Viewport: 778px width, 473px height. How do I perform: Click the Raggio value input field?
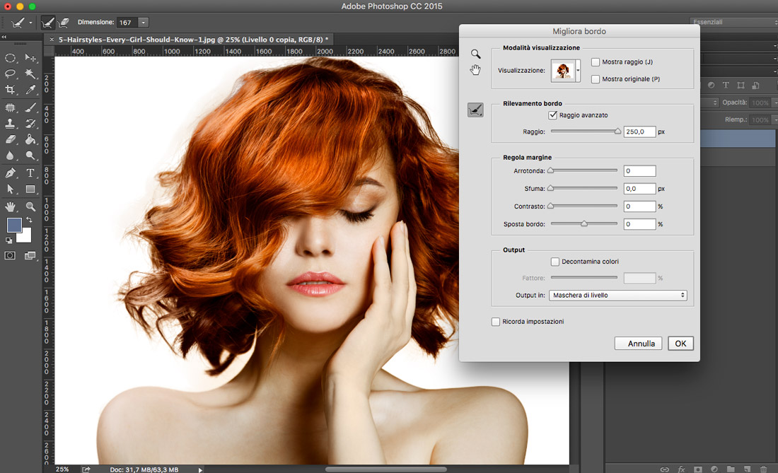pyautogui.click(x=639, y=132)
